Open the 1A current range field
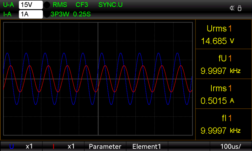 pos(31,14)
